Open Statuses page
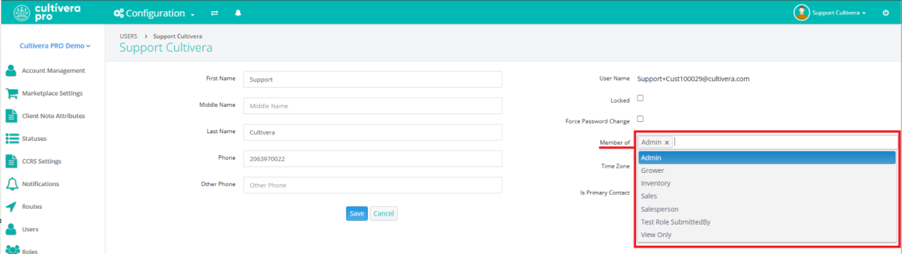 coord(34,139)
